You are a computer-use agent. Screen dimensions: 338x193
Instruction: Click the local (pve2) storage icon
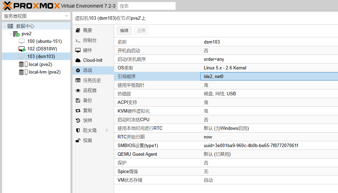tap(23, 64)
